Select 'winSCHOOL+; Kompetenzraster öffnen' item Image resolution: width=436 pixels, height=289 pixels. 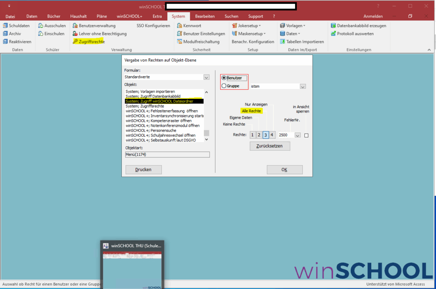point(164,120)
